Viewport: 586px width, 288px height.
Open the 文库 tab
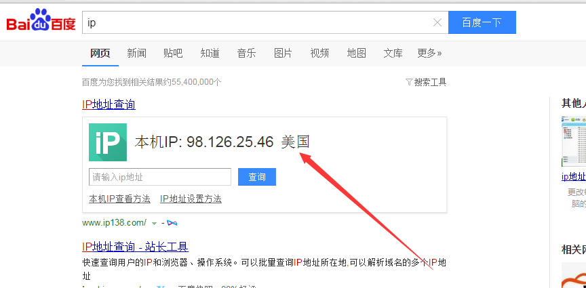point(393,54)
